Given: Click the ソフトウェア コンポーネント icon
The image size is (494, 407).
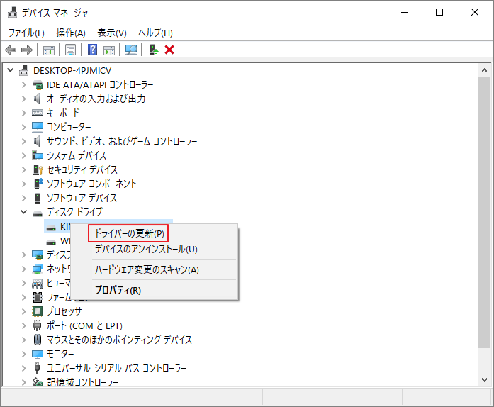Looking at the screenshot, I should (x=38, y=184).
